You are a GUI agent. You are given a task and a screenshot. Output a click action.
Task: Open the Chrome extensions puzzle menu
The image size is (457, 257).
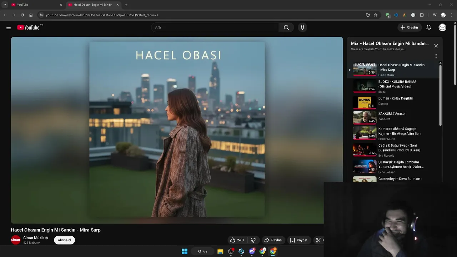(422, 15)
